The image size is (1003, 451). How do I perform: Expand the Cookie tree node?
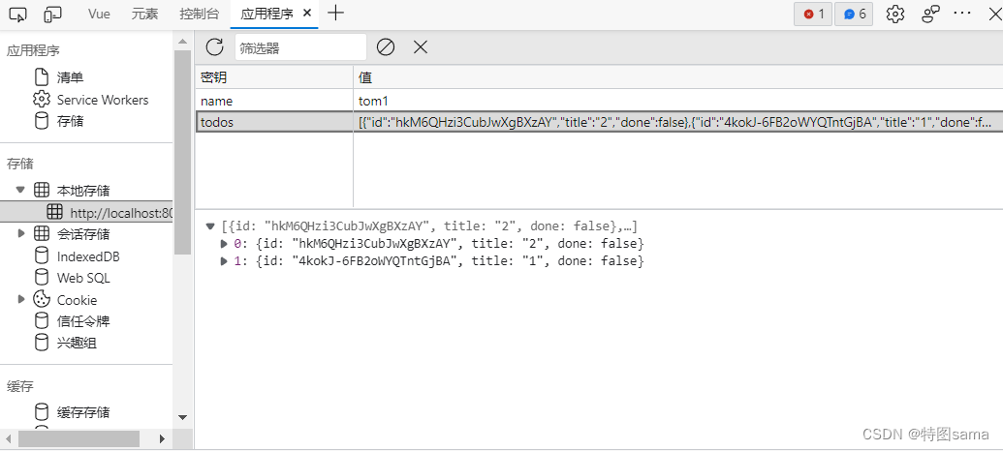[x=21, y=299]
